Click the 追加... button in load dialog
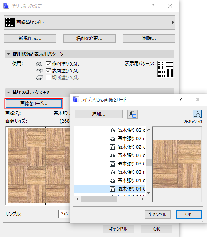The width and height of the screenshot is (207, 237). [99, 114]
